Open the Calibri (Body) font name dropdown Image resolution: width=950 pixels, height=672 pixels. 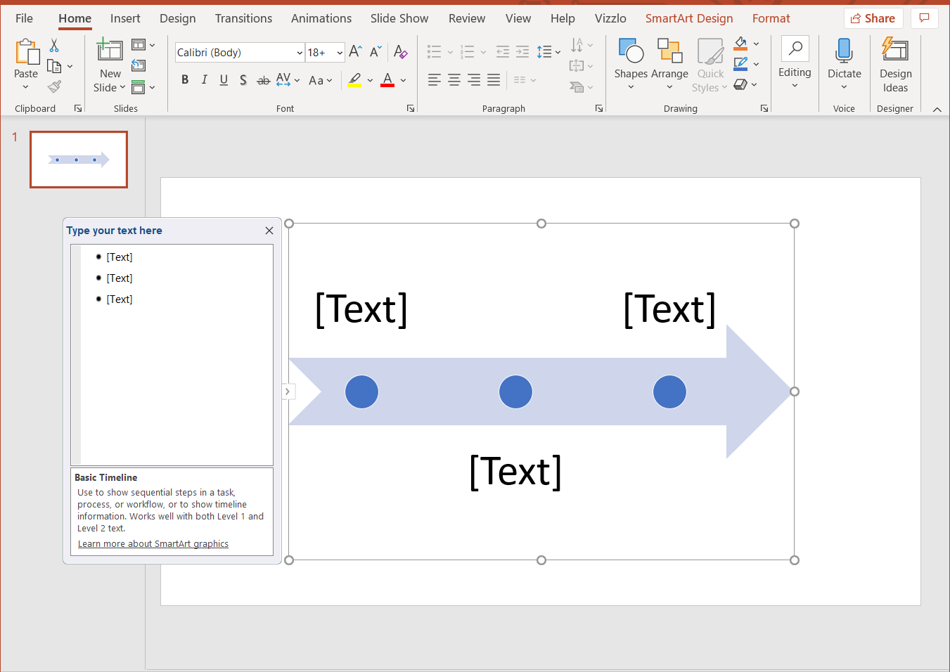300,53
